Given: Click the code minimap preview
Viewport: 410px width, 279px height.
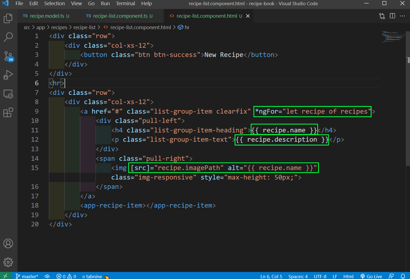Looking at the screenshot, I should click(393, 37).
